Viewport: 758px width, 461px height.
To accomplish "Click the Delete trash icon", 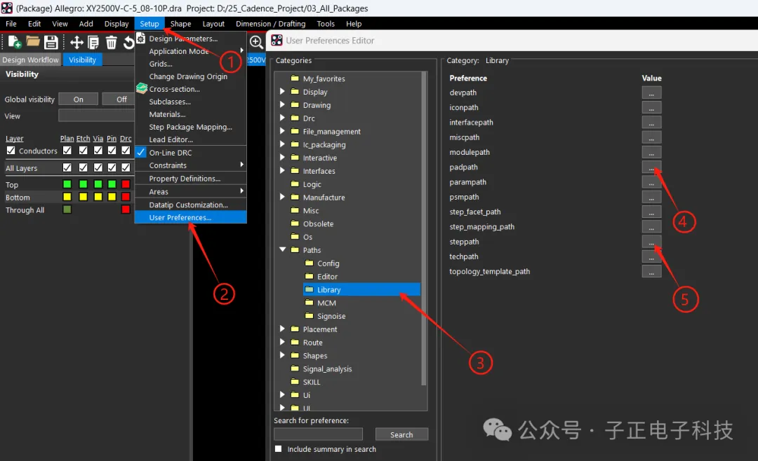I will click(x=111, y=43).
